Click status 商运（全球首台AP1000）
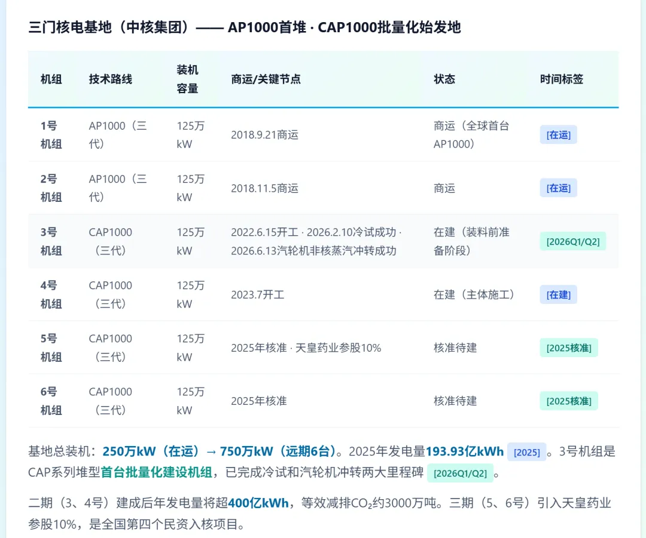646x538 pixels. [471, 135]
